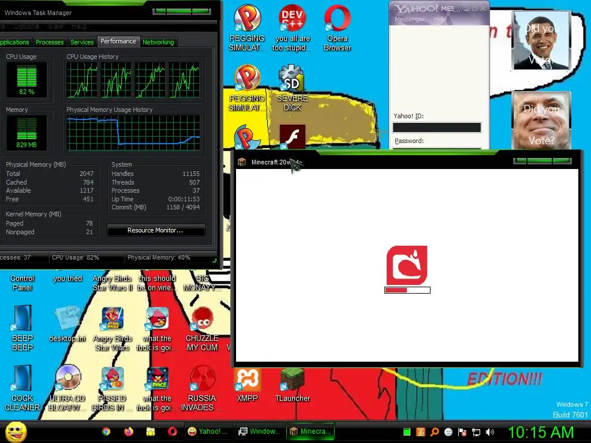Viewport: 591px width, 443px height.
Task: Open the ULTRA CD BLOATW... disc icon
Action: 68,377
